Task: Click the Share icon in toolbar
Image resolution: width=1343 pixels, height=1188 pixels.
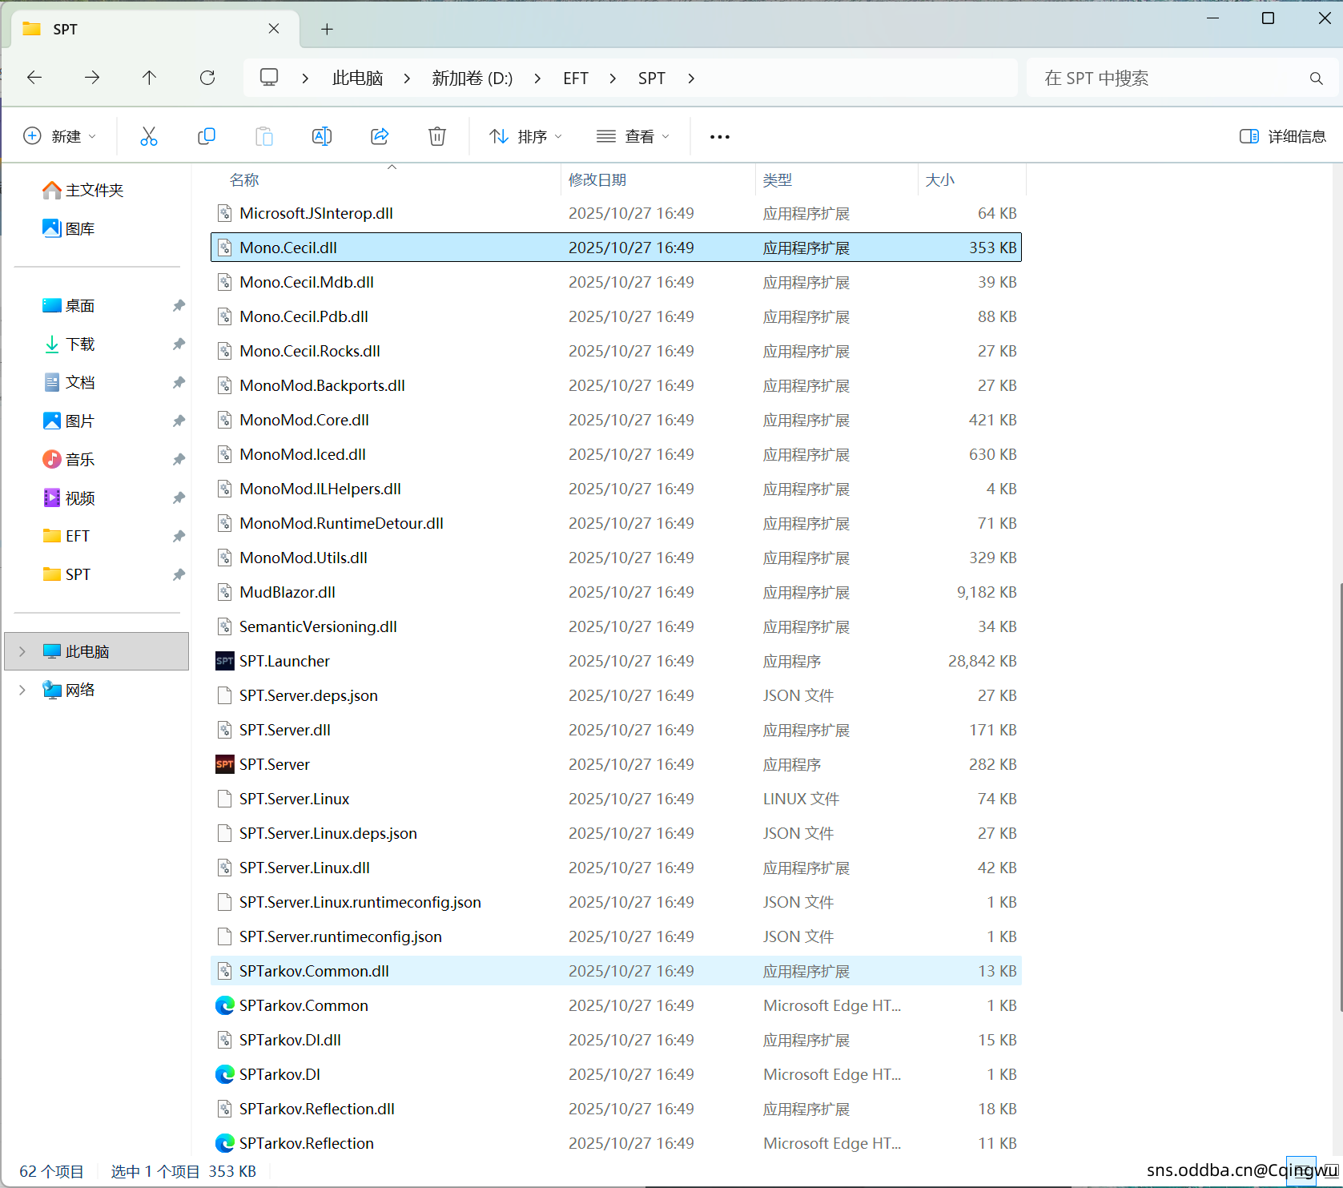Action: (x=380, y=136)
